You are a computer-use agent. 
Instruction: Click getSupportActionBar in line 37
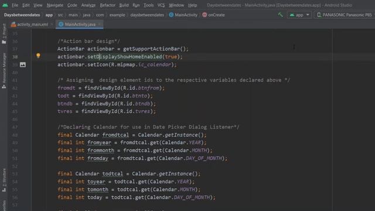coord(151,49)
